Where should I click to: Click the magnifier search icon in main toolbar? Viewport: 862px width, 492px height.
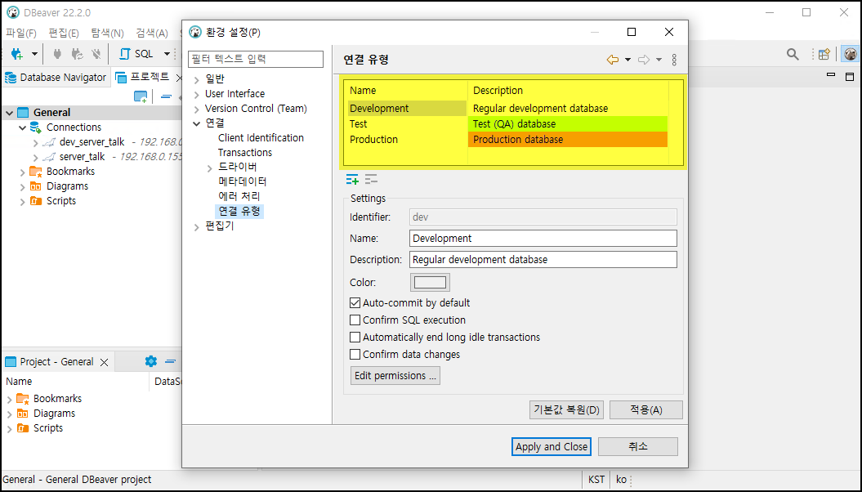793,54
